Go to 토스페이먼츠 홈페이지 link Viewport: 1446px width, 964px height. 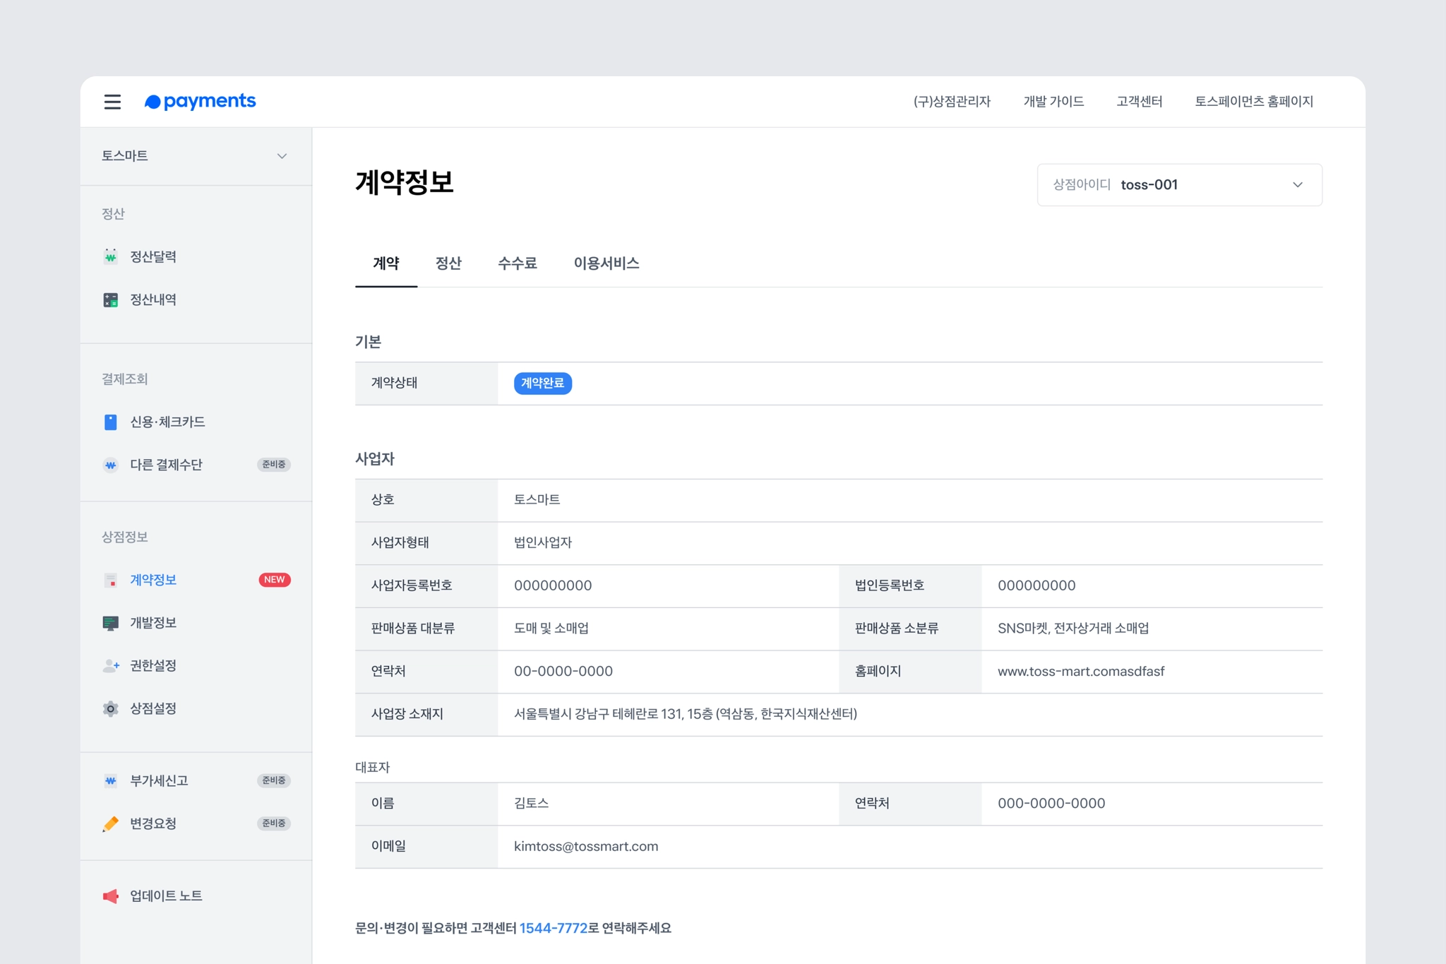(x=1253, y=102)
